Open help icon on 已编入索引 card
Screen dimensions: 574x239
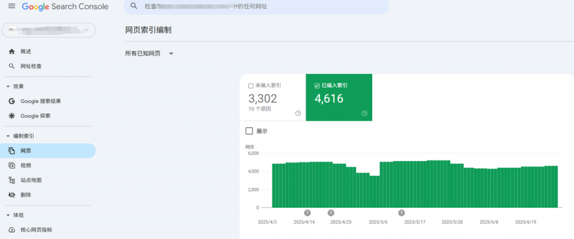pyautogui.click(x=364, y=113)
